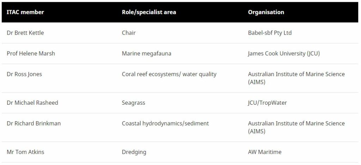Select the Dr Brett Kettle name cell
The height and width of the screenshot is (165, 361).
point(25,33)
